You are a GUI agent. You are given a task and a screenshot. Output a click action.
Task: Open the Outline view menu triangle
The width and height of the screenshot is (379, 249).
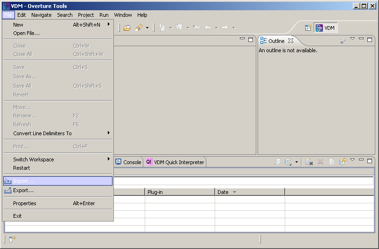click(x=352, y=39)
